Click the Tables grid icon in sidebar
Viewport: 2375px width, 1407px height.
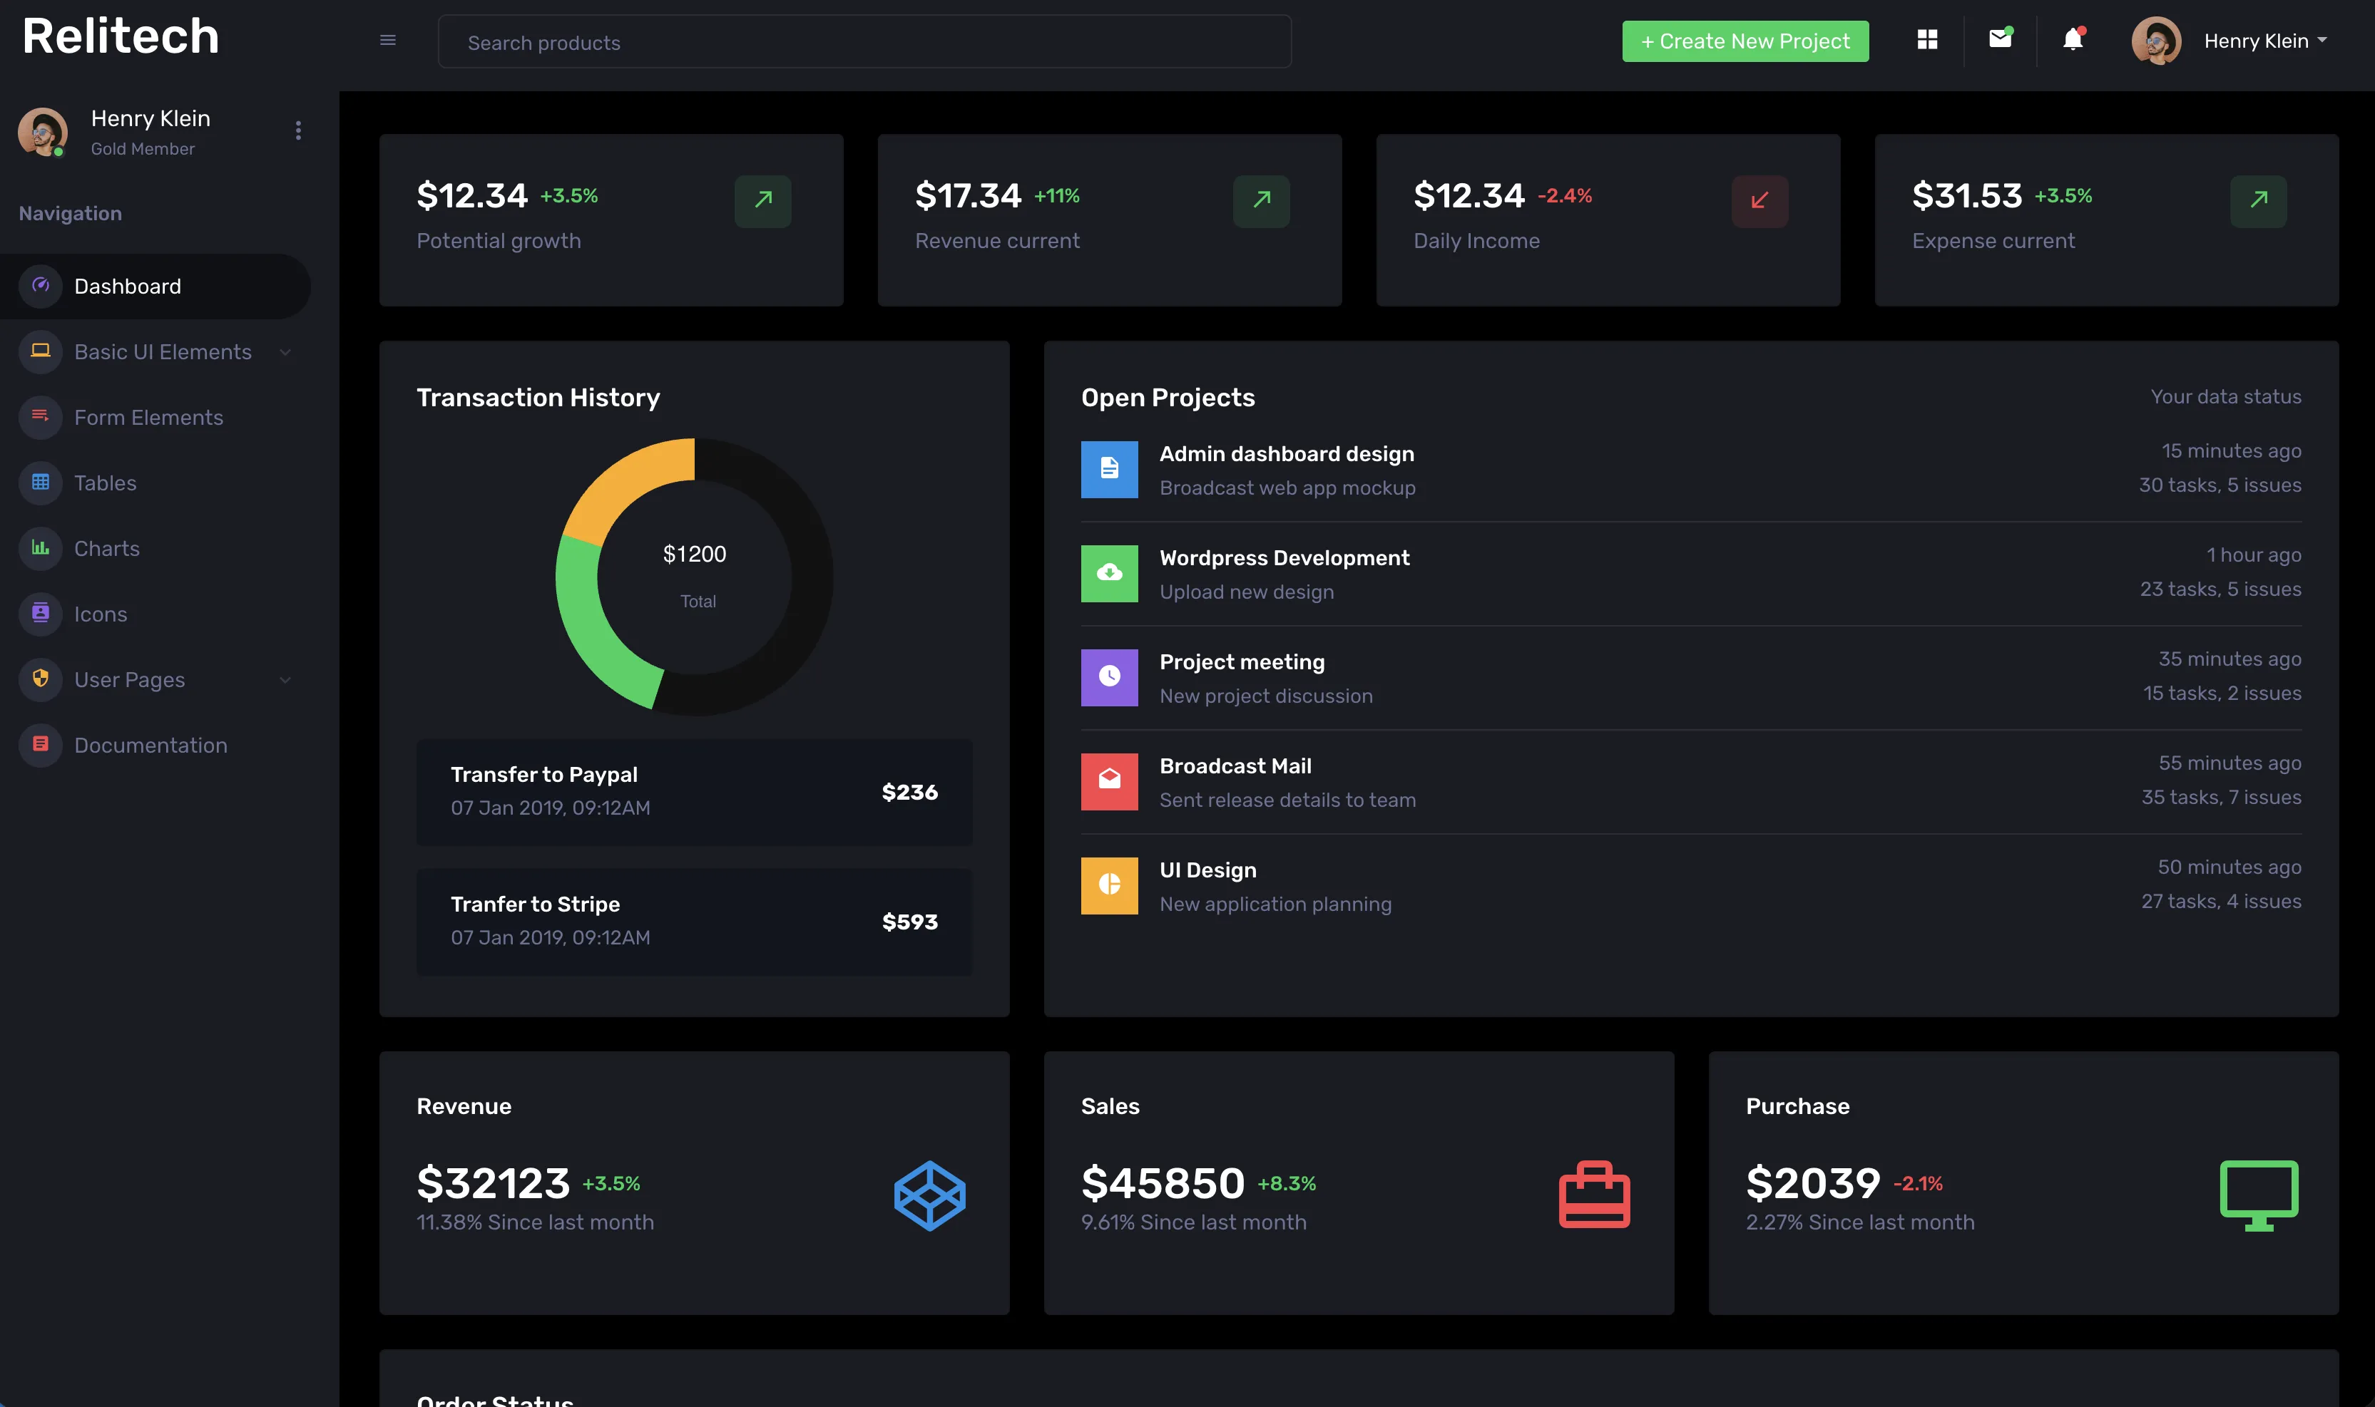click(41, 482)
